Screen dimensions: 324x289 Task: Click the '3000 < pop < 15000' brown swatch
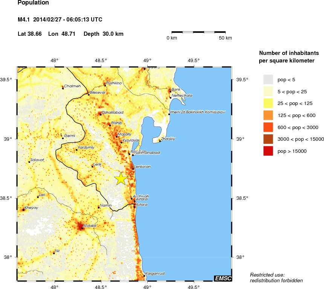click(x=268, y=139)
